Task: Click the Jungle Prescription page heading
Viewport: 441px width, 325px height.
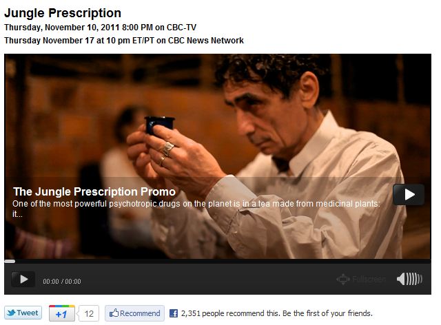Action: 63,13
